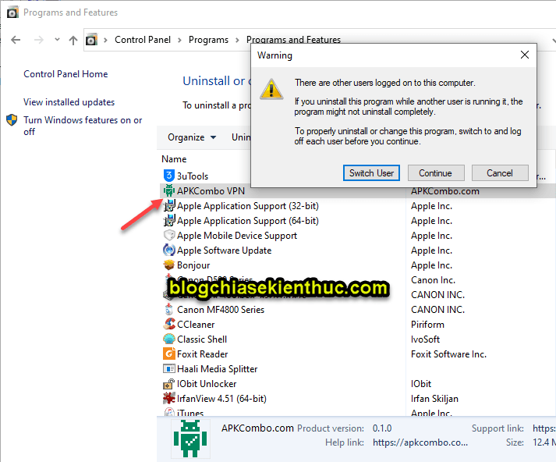
Task: Click the Warning dialog caution icon
Action: [271, 89]
